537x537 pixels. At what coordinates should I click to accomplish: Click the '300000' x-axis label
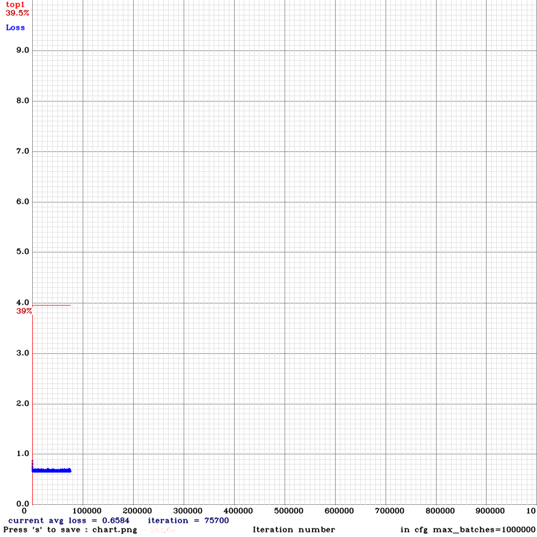point(187,511)
